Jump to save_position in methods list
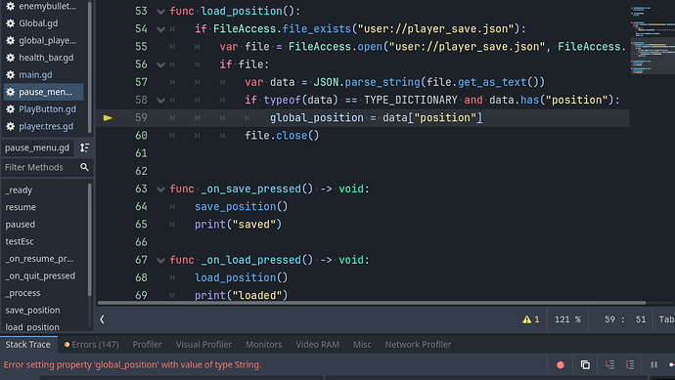This screenshot has width=675, height=380. coord(32,310)
